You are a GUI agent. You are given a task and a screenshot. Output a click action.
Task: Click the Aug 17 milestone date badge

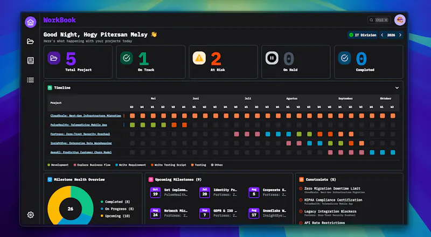(254, 213)
